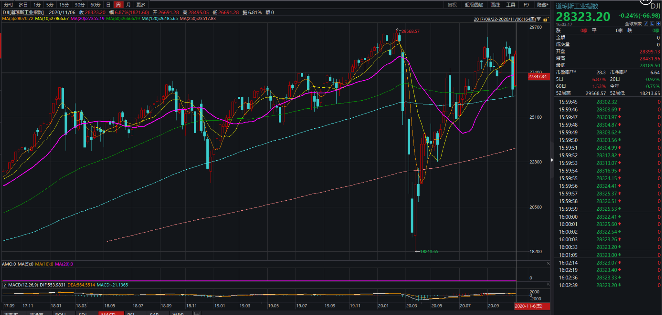Click the 27347.34 price marker on axis
The width and height of the screenshot is (662, 315).
pos(538,77)
